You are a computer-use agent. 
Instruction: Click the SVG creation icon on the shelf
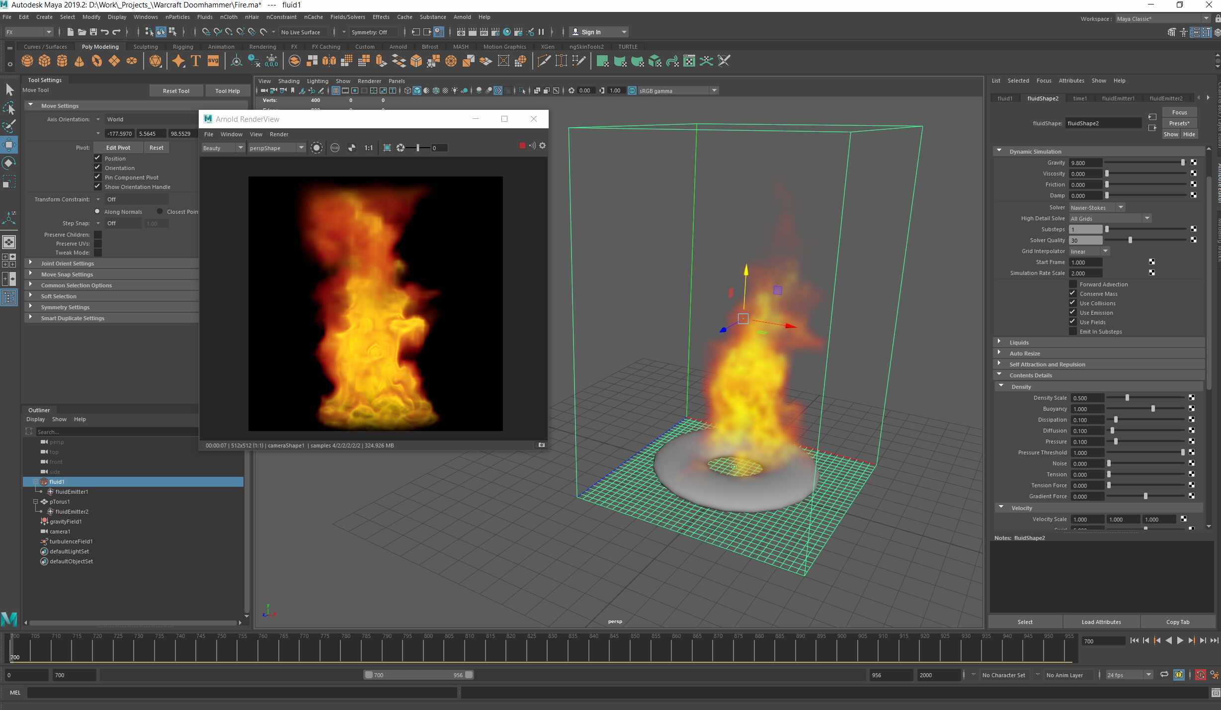[213, 61]
